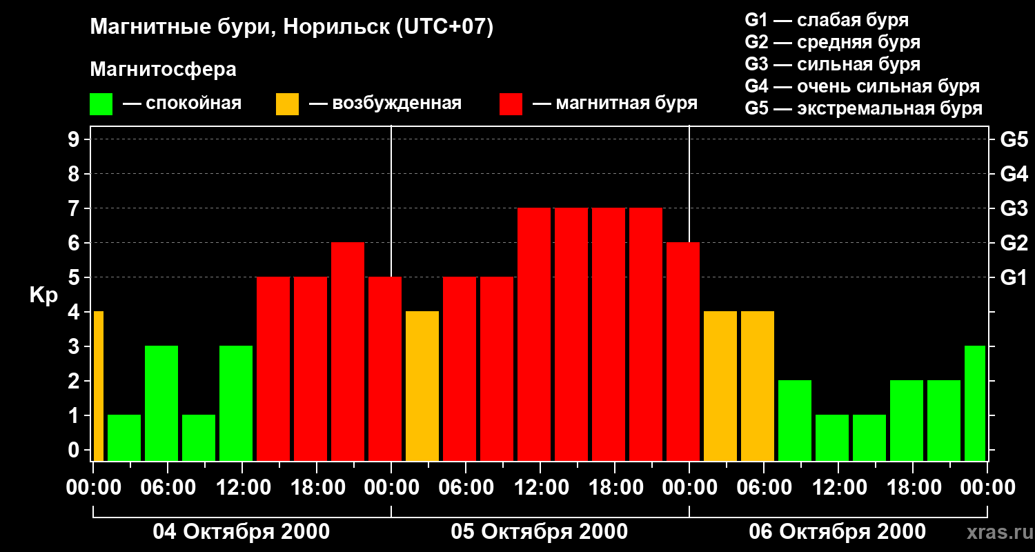The width and height of the screenshot is (1035, 552).
Task: Click the first Kp 7 red bar on 05 Октября
Action: (534, 334)
